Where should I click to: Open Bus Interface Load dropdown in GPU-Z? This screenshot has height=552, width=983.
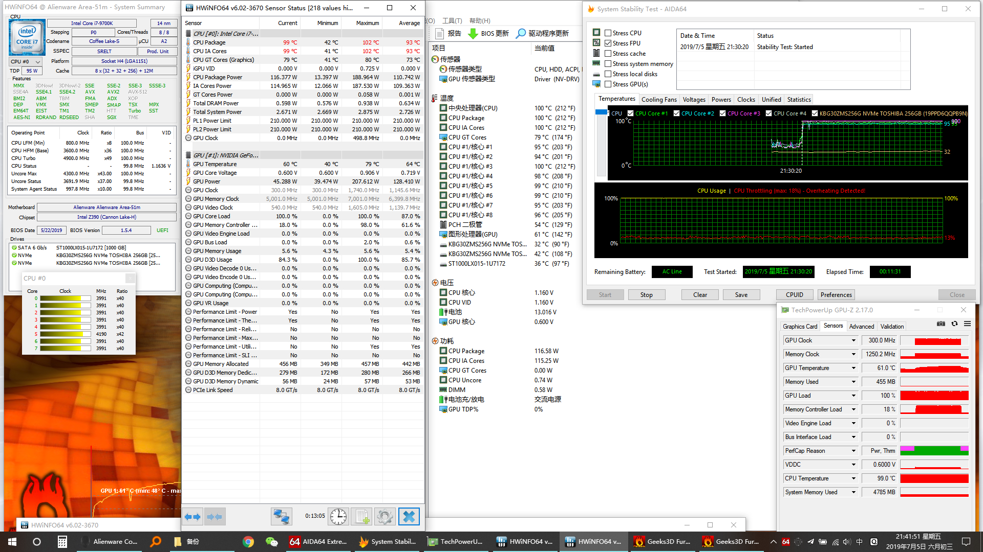[853, 437]
